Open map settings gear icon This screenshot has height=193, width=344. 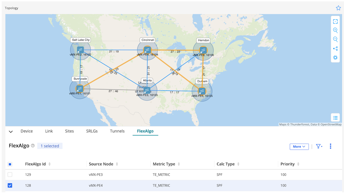point(335,57)
